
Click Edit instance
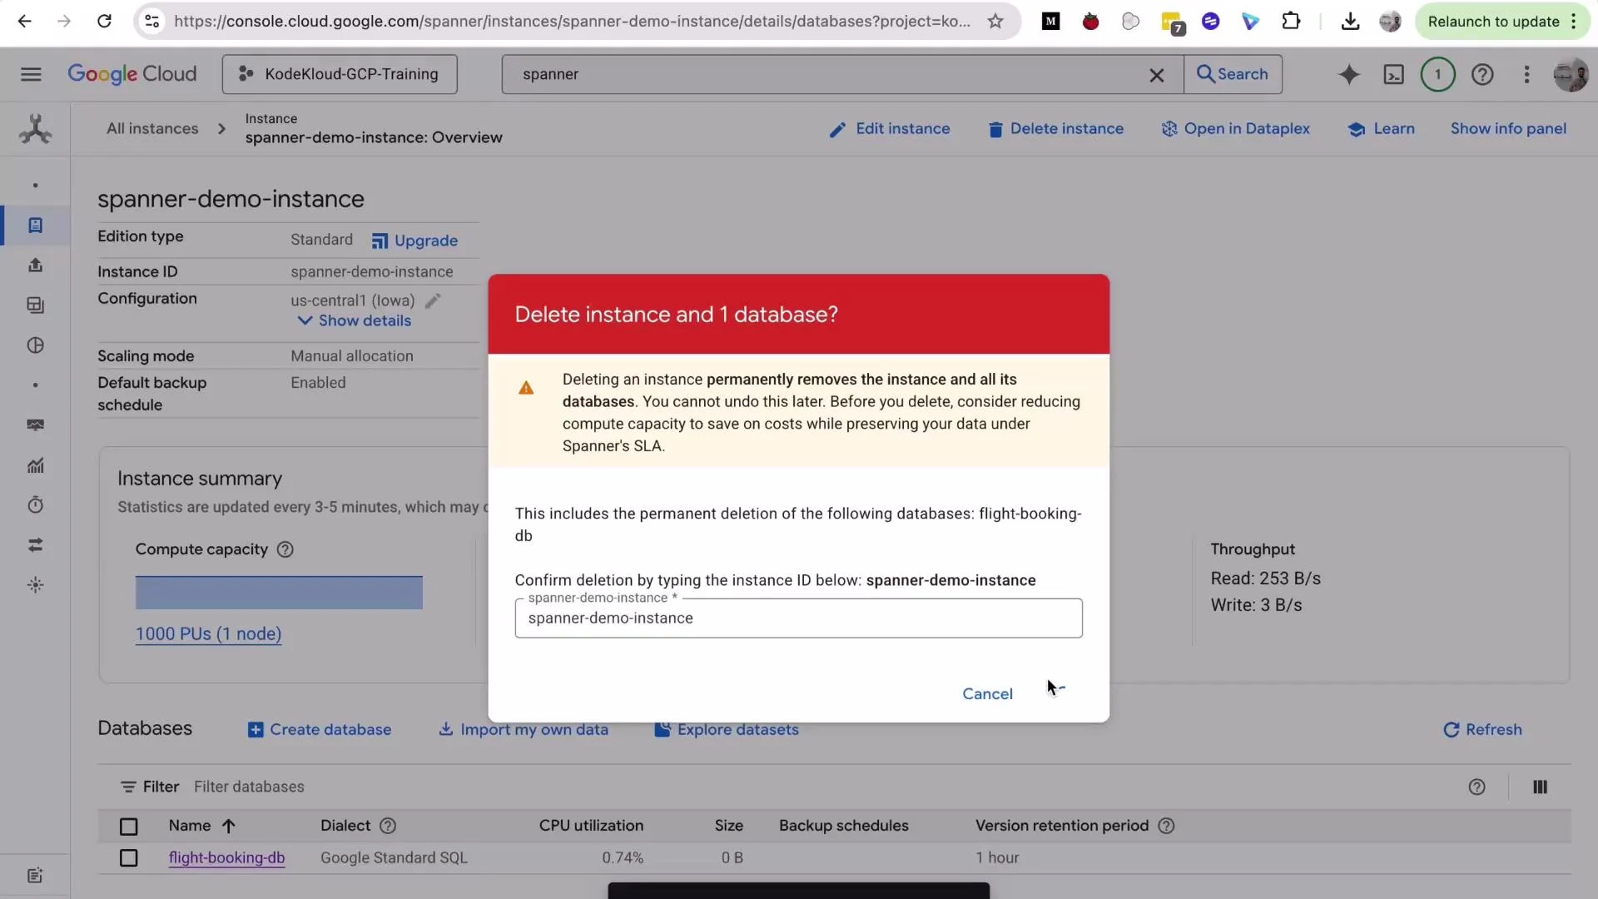890,128
